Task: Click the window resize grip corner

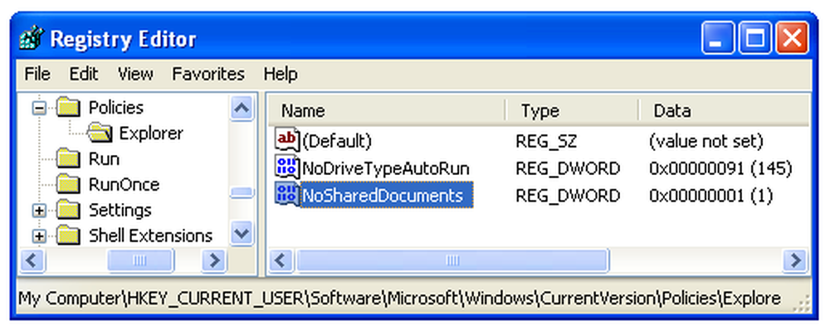Action: click(802, 303)
